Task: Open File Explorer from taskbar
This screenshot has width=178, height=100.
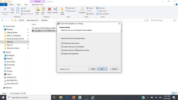Action: click(x=61, y=97)
